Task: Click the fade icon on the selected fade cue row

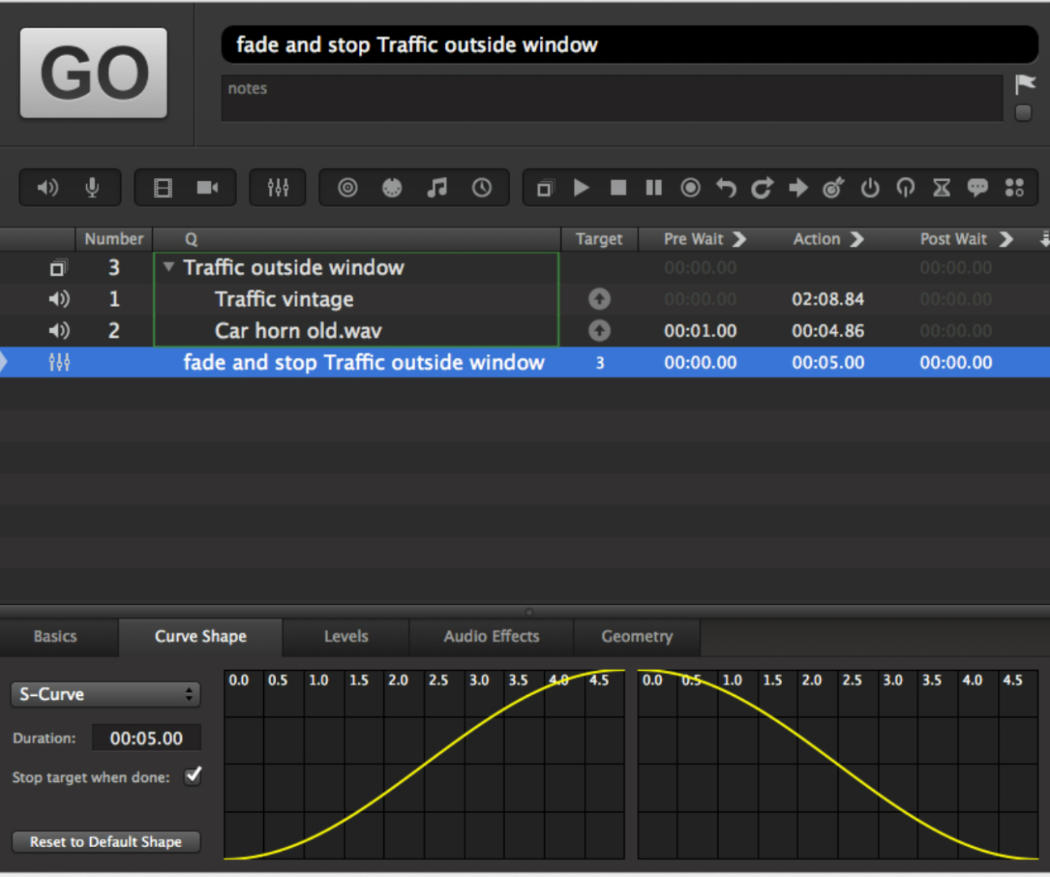Action: pyautogui.click(x=59, y=362)
